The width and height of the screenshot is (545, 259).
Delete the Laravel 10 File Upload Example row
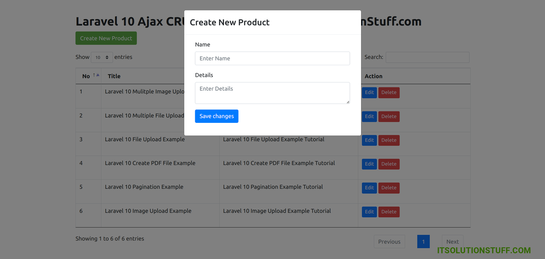point(389,140)
